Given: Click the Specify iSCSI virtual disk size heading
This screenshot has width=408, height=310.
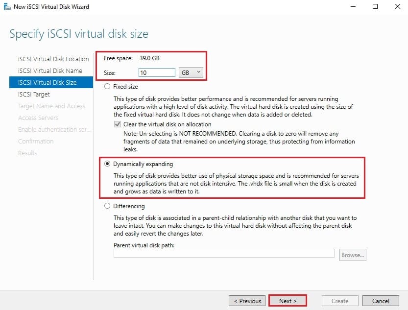Looking at the screenshot, I should click(x=79, y=34).
